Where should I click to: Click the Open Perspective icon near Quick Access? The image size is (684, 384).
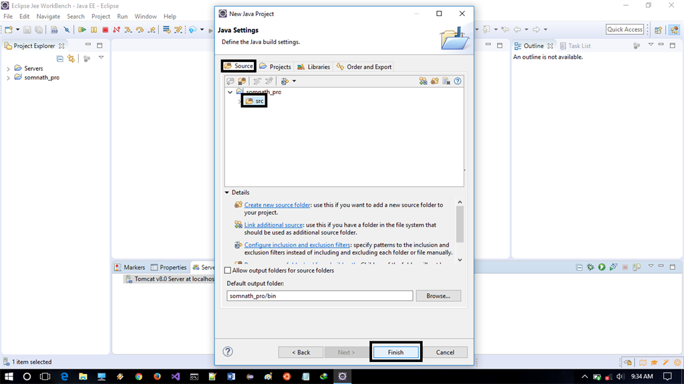tap(658, 29)
